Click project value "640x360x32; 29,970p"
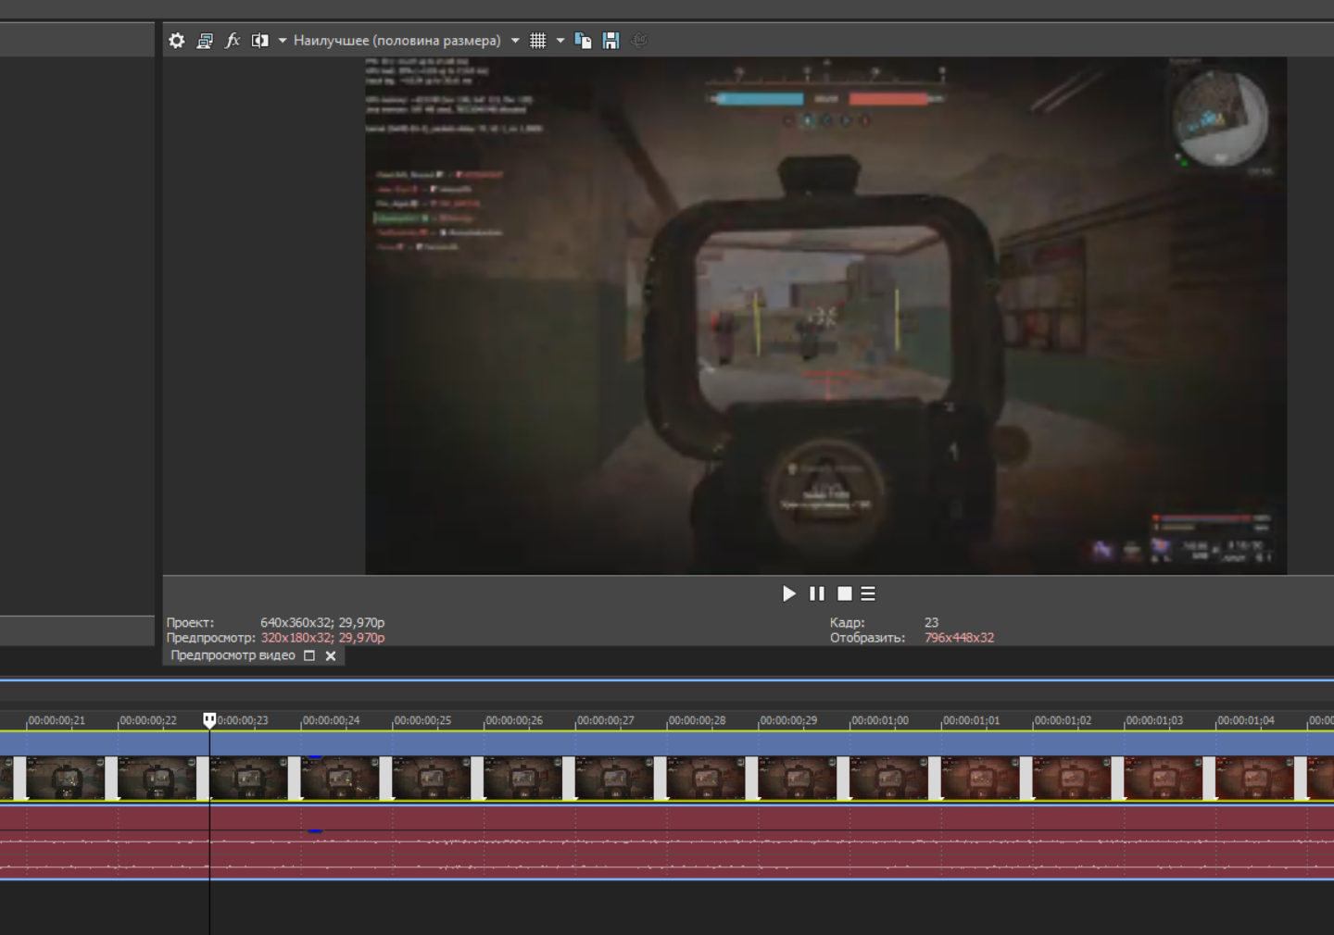The width and height of the screenshot is (1334, 935). coord(322,623)
